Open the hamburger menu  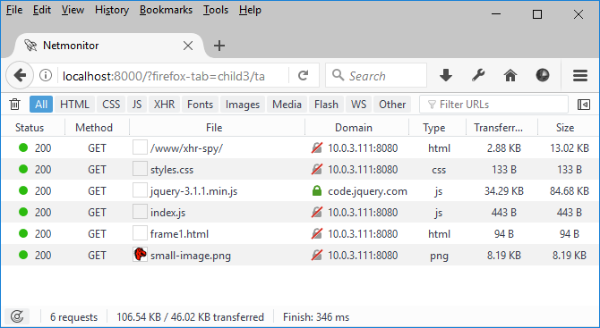(580, 76)
